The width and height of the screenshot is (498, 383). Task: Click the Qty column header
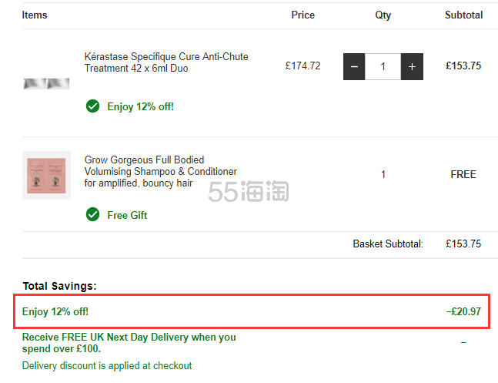(x=383, y=15)
